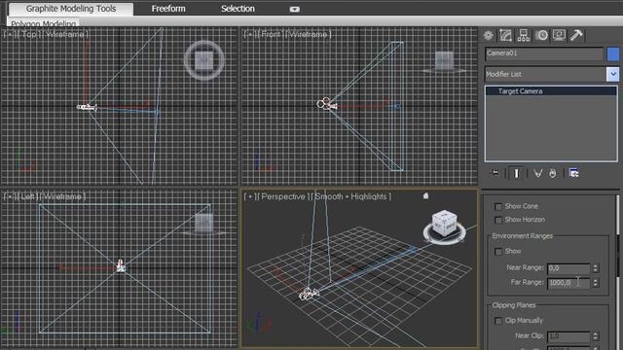Screen dimensions: 623x350
Task: Switch to the Freeform ribbon tab
Action: [168, 9]
